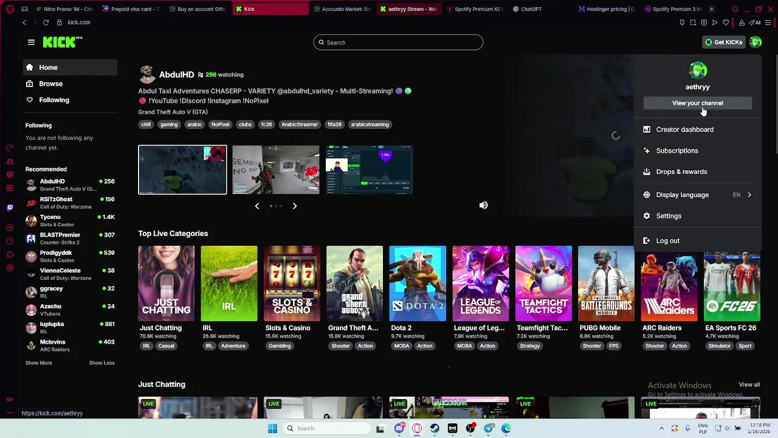Open recommended channel ViennaCeleste

tap(70, 274)
